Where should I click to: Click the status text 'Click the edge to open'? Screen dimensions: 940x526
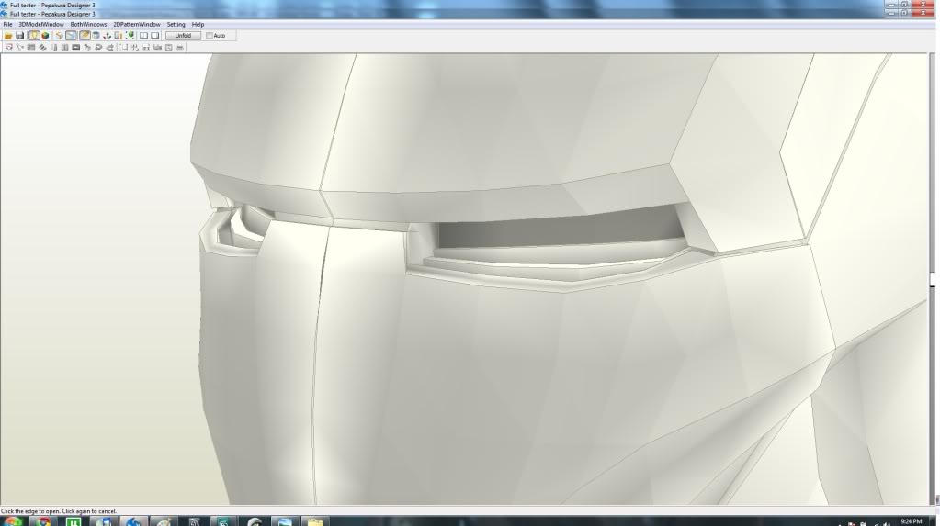tap(28, 511)
